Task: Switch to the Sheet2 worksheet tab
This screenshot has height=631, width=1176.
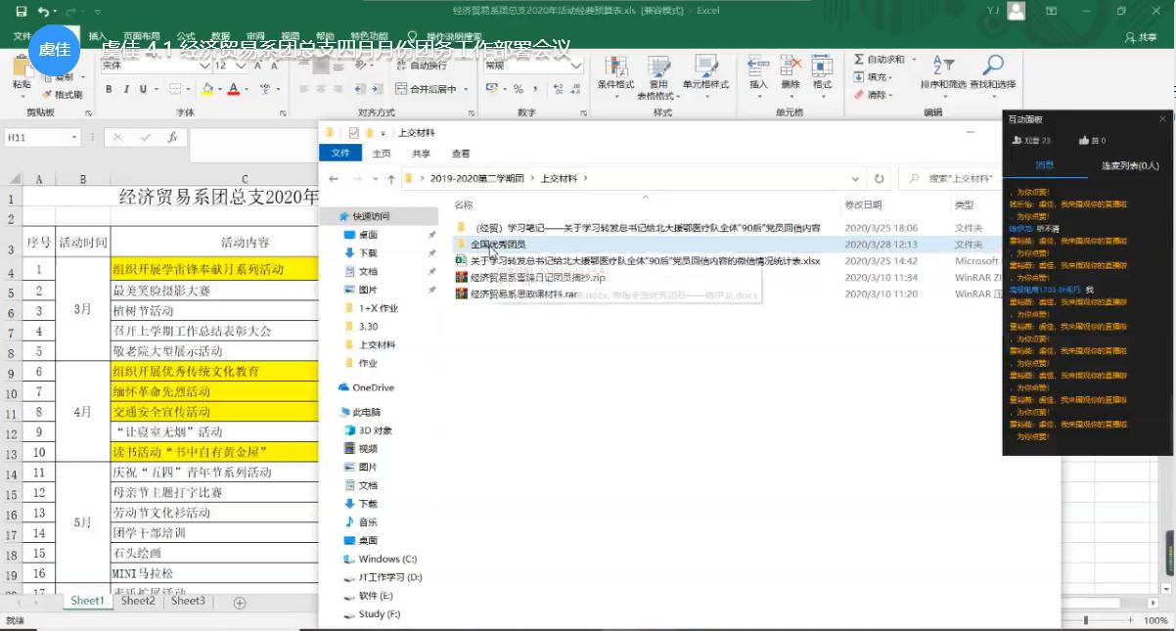Action: coord(138,601)
